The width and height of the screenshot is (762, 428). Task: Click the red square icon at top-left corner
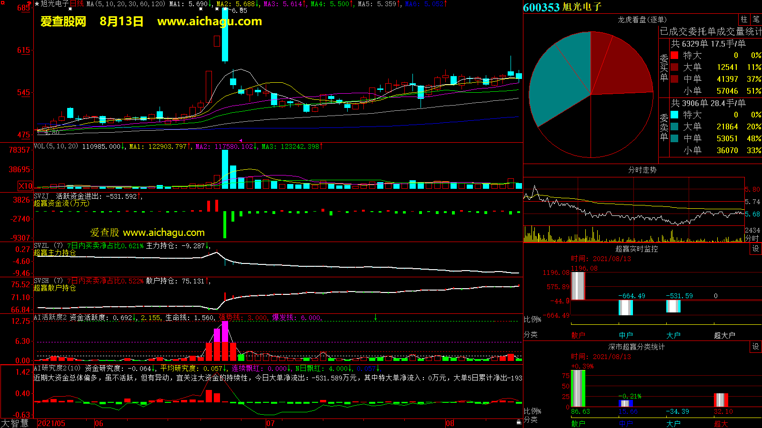tap(2, 3)
